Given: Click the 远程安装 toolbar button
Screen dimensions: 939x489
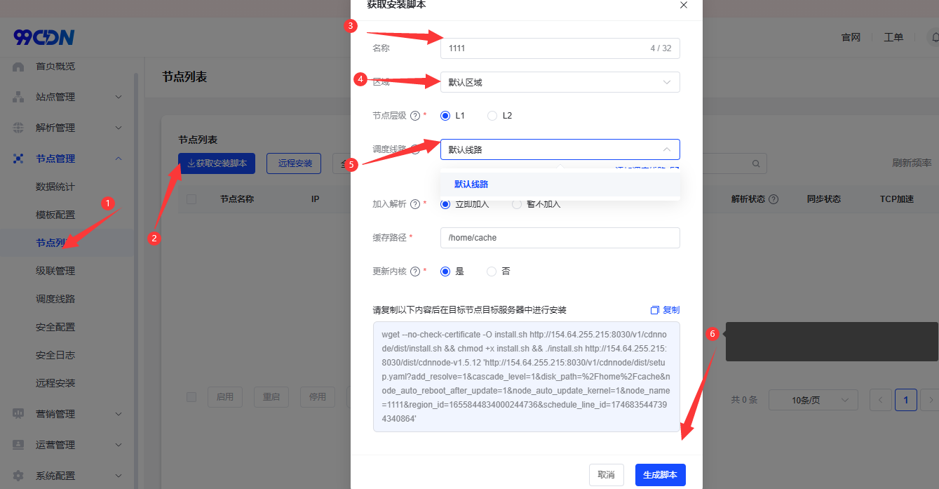Looking at the screenshot, I should point(295,163).
